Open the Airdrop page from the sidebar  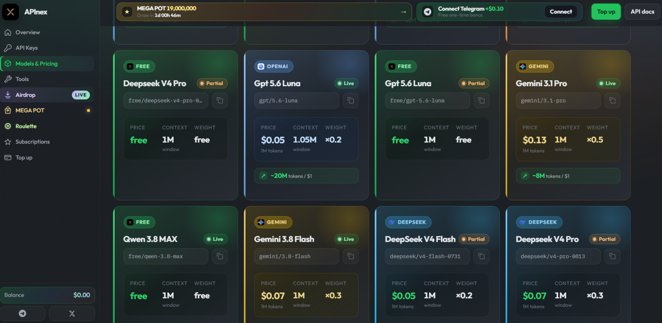point(47,95)
